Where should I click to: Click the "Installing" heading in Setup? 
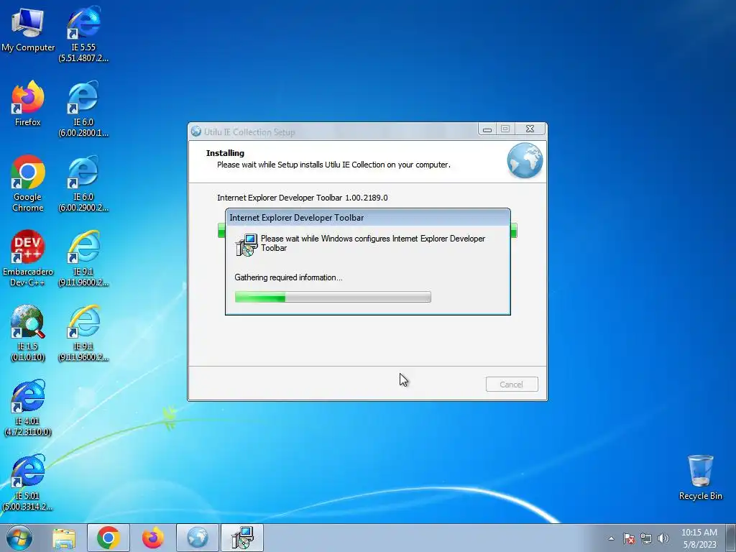click(225, 153)
